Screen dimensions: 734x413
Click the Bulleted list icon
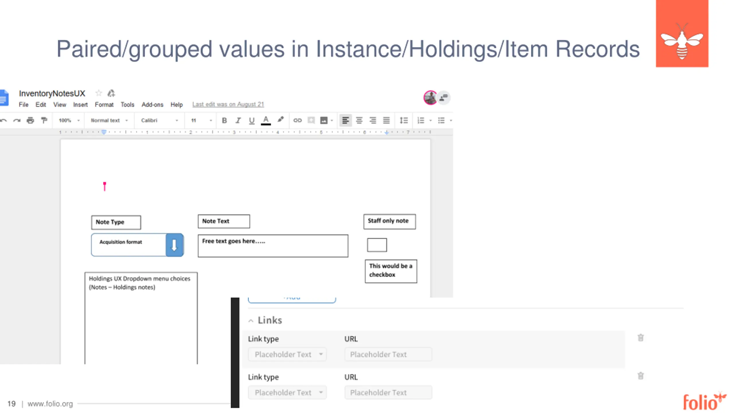coord(441,120)
